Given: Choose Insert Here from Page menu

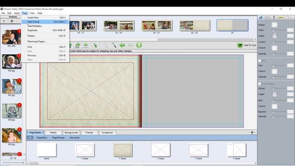Looking at the screenshot, I should [45, 18].
